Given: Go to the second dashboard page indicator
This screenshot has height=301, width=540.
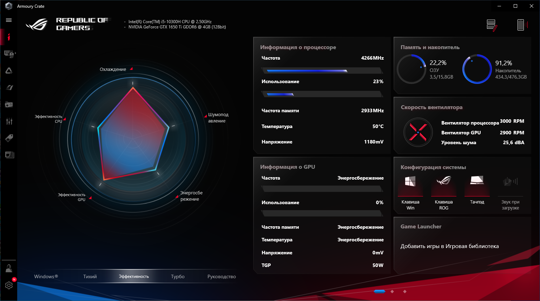Looking at the screenshot, I should tap(392, 291).
